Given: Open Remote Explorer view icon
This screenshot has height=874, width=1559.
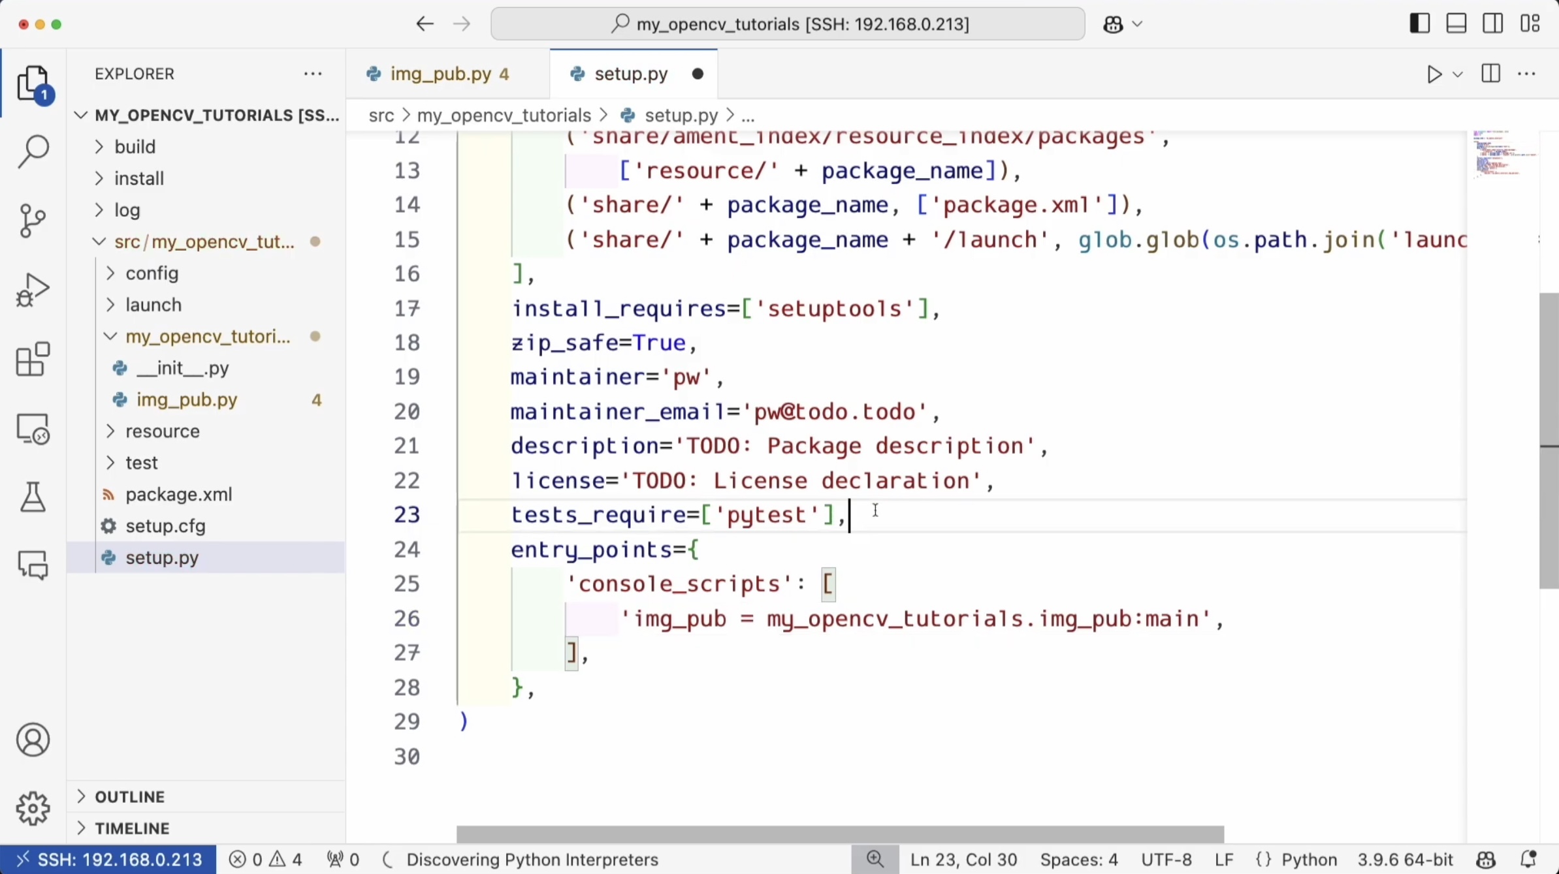Looking at the screenshot, I should [x=33, y=429].
